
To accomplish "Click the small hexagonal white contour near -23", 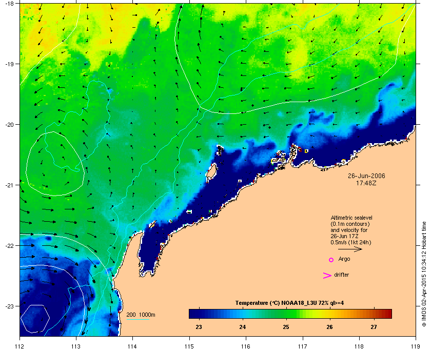I will (x=35, y=319).
